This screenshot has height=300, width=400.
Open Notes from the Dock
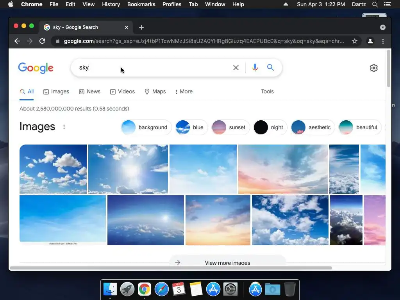(196, 289)
